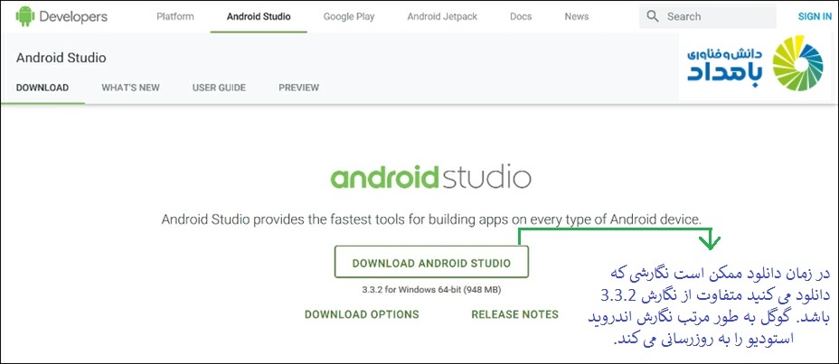Click the DOWNLOAD ANDROID STUDIO button

tap(431, 262)
